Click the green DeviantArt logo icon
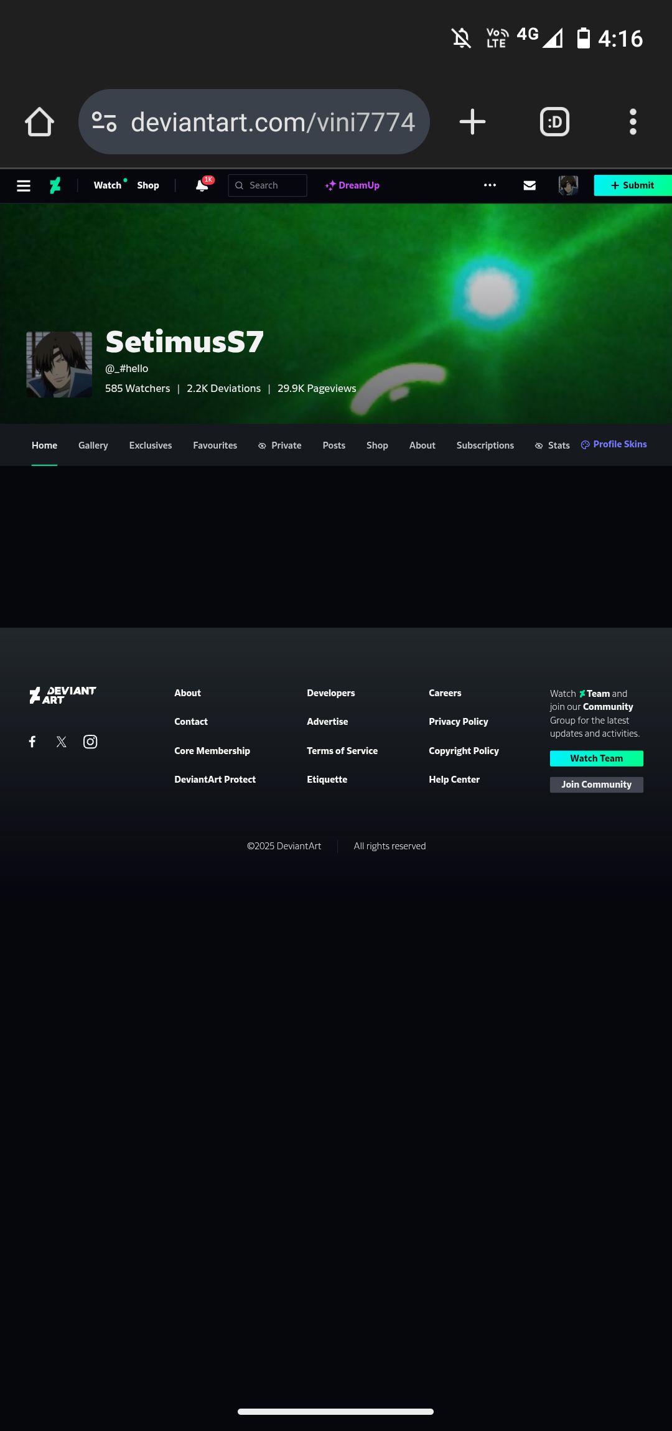This screenshot has width=672, height=1431. point(55,185)
